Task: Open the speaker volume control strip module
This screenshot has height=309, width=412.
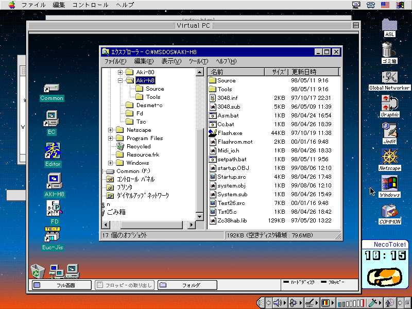Action: 279,303
